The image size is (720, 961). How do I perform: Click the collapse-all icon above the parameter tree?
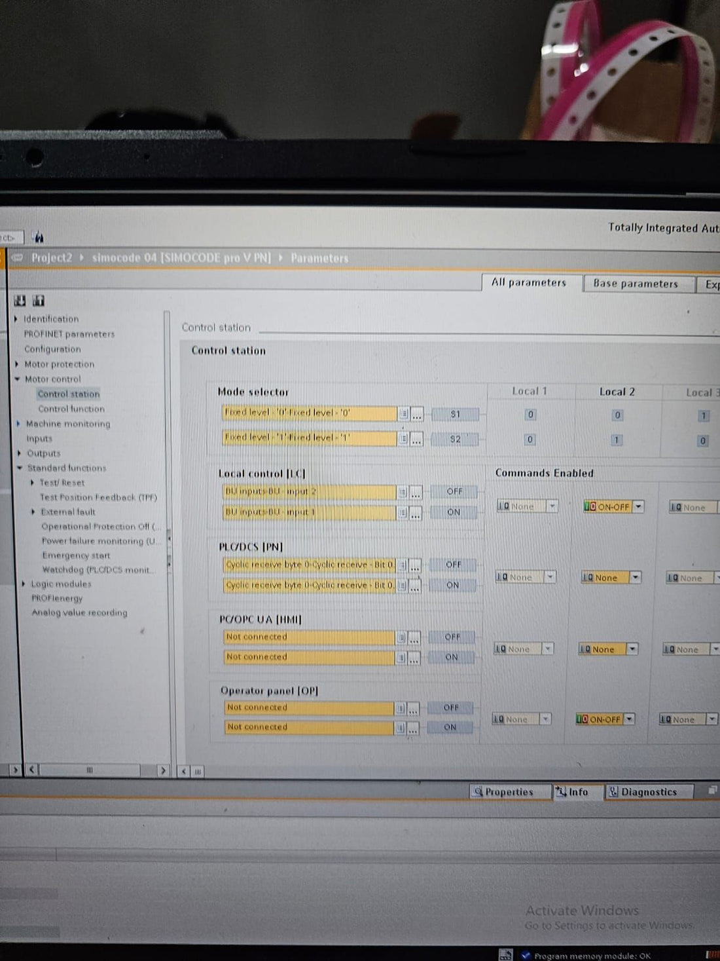[39, 301]
